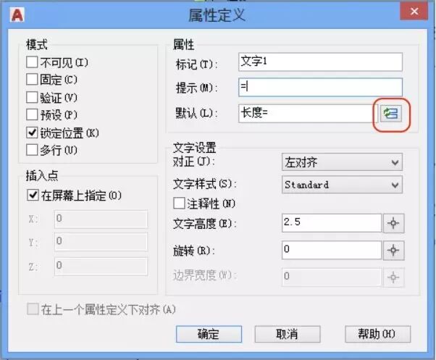Screen dimensions: 436x360
Task: Expand the 文字样式 Standard dropdown
Action: (x=341, y=185)
